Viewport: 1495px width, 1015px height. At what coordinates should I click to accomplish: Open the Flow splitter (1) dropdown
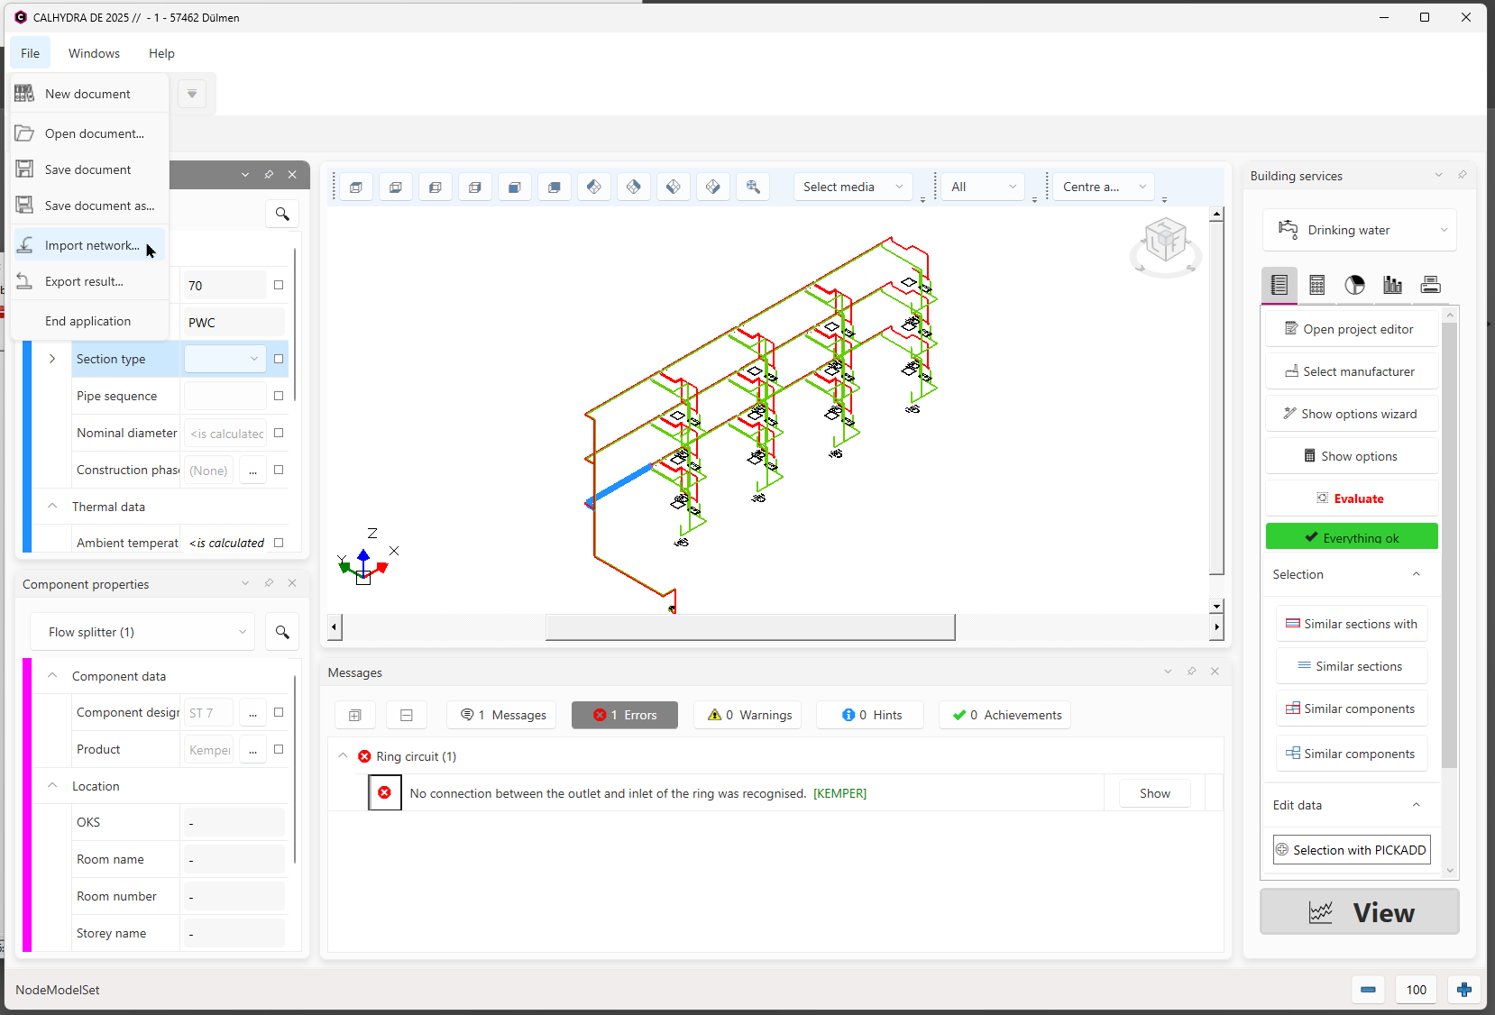pyautogui.click(x=142, y=632)
